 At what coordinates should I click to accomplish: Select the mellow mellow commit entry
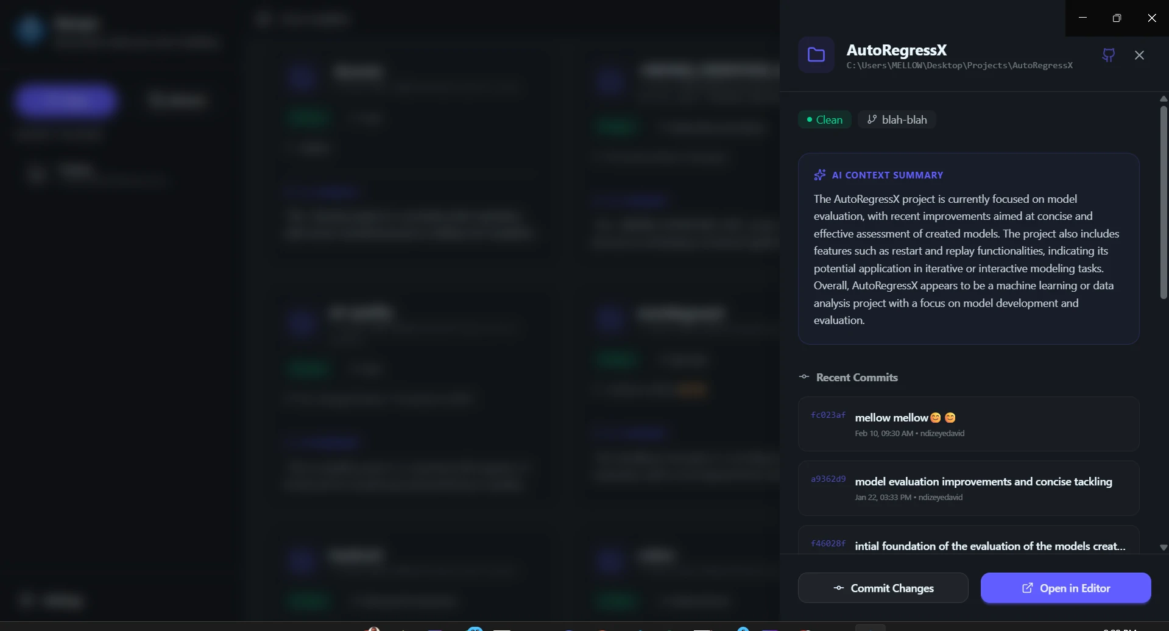click(x=969, y=423)
